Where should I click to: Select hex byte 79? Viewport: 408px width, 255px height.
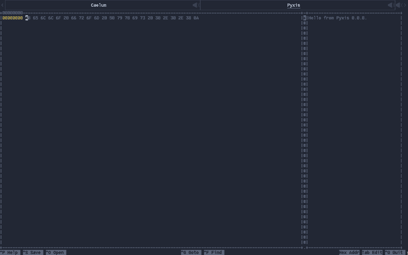(120, 18)
